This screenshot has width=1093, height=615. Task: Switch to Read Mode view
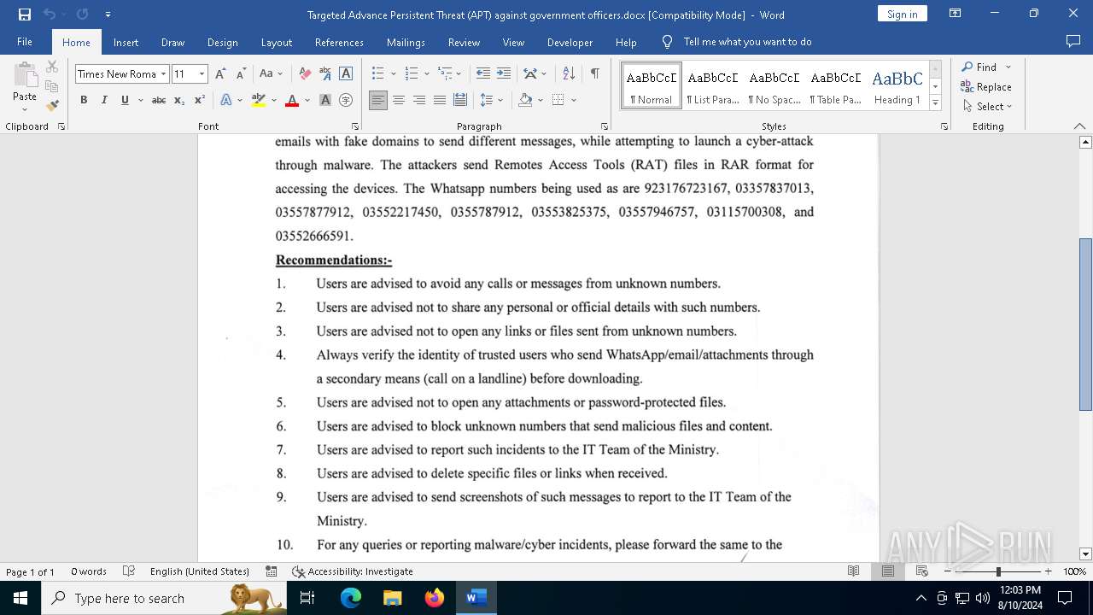click(854, 571)
